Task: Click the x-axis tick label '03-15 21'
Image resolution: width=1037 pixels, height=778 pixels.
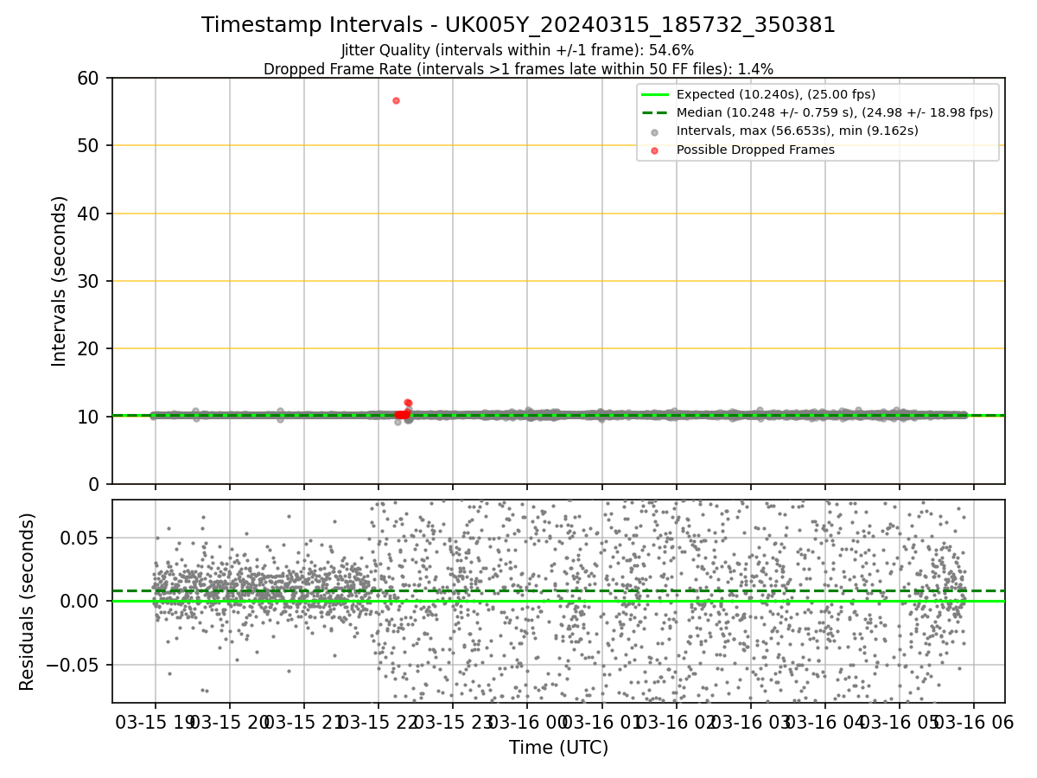Action: coord(304,721)
